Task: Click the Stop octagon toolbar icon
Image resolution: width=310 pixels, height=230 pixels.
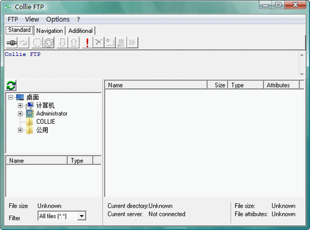Action: pyautogui.click(x=37, y=43)
